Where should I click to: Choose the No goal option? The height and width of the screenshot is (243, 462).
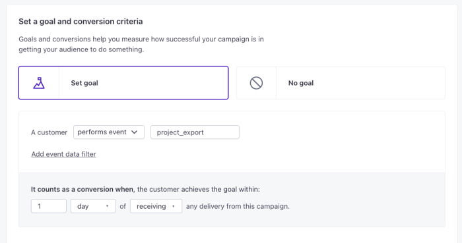[x=341, y=83]
